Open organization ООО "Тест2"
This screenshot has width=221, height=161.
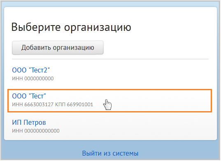pyautogui.click(x=31, y=70)
